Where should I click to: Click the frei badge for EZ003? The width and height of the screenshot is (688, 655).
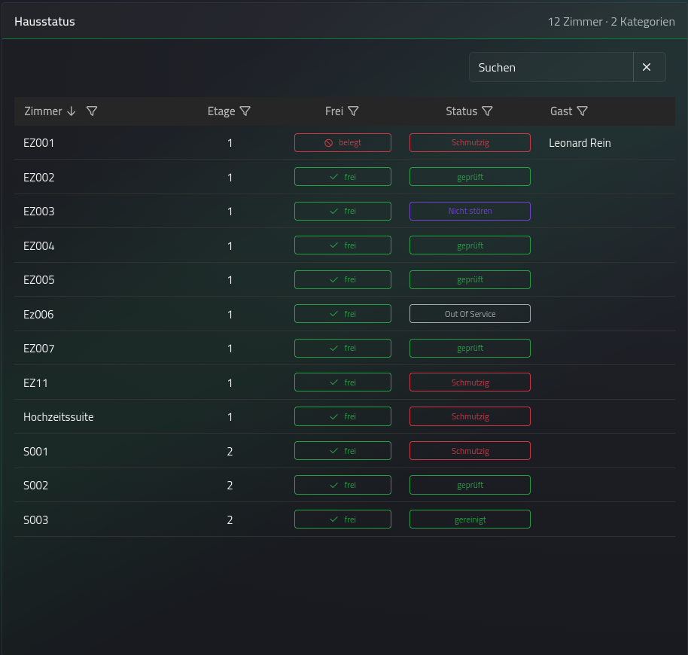(342, 211)
